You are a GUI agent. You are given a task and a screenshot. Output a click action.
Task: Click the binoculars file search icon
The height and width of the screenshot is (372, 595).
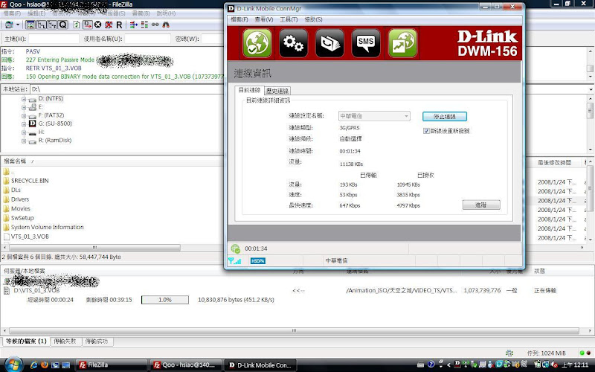pyautogui.click(x=166, y=25)
